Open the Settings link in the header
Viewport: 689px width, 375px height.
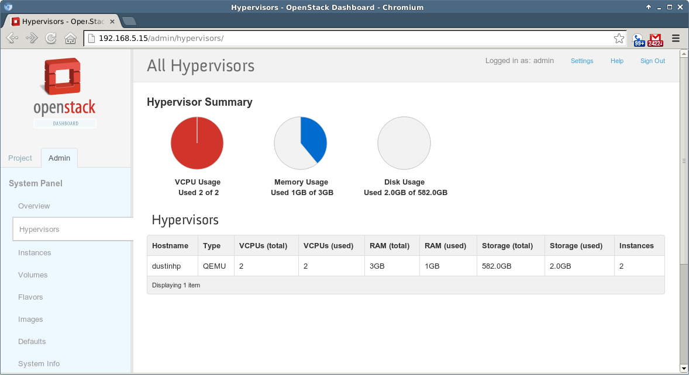coord(581,61)
